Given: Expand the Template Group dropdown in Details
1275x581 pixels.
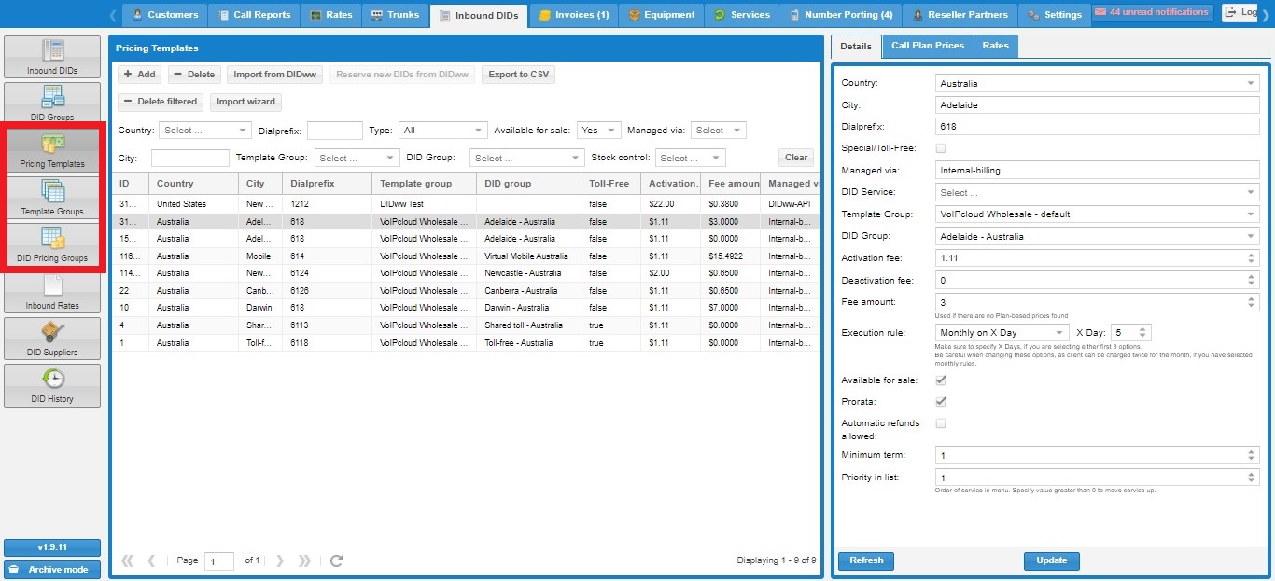Looking at the screenshot, I should pos(1250,214).
